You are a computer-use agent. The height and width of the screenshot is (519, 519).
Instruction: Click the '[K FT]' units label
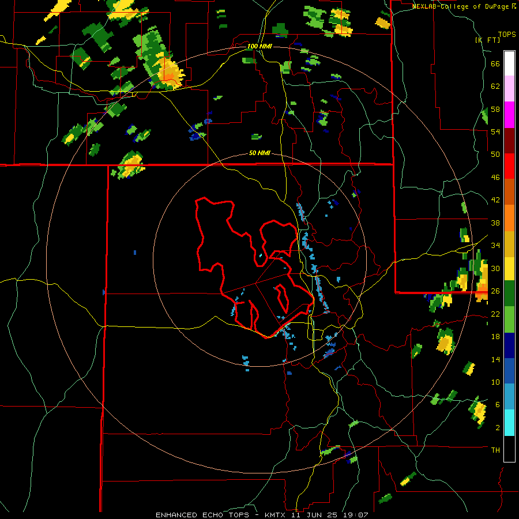point(487,40)
